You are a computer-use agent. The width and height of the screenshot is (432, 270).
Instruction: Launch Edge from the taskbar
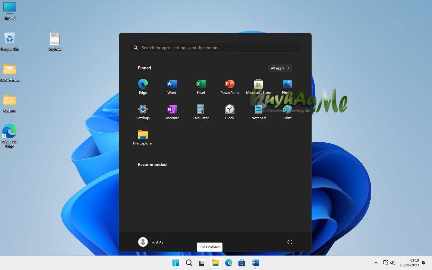coord(229,263)
